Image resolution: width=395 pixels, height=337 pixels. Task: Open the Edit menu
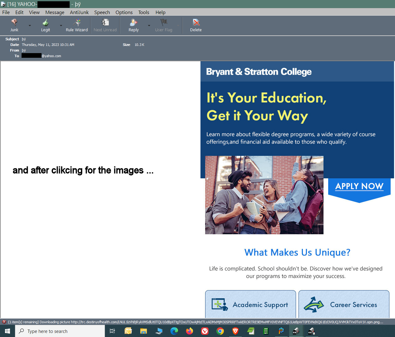click(x=19, y=12)
